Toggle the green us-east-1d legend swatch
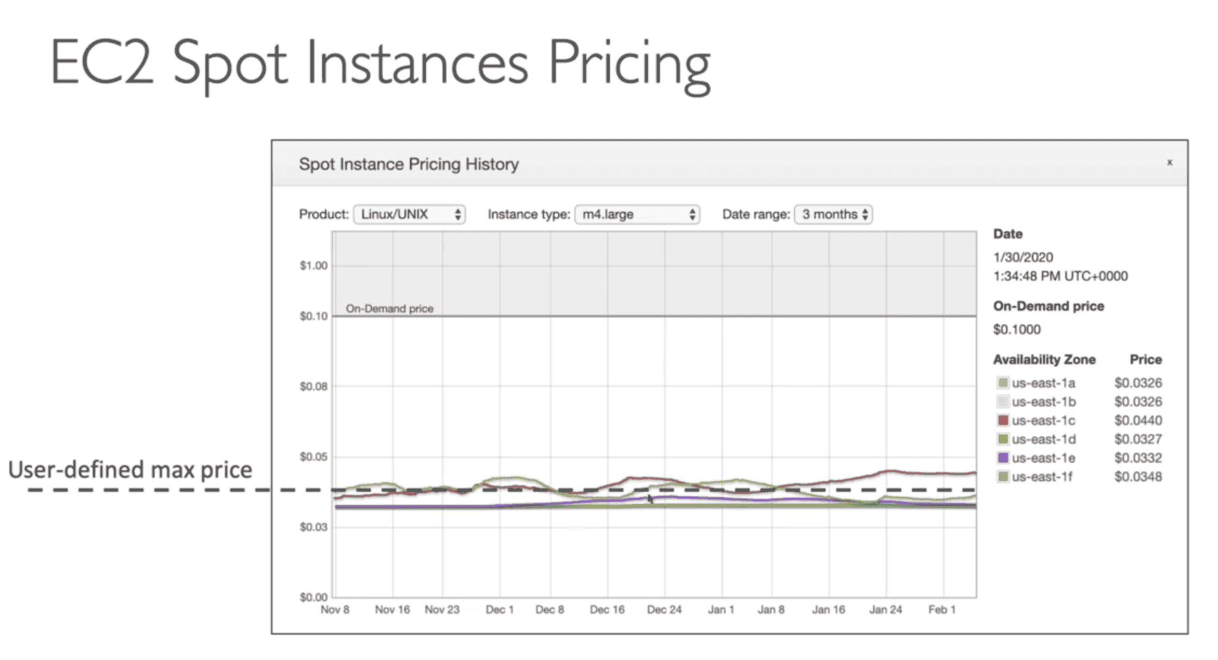This screenshot has width=1218, height=660. click(1002, 439)
